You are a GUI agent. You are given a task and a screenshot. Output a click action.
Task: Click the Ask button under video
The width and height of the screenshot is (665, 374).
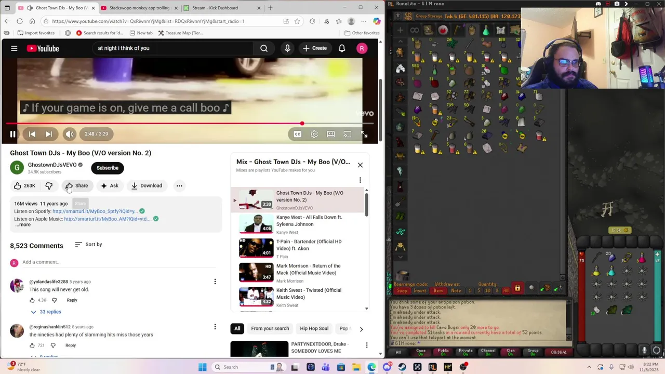pyautogui.click(x=110, y=185)
